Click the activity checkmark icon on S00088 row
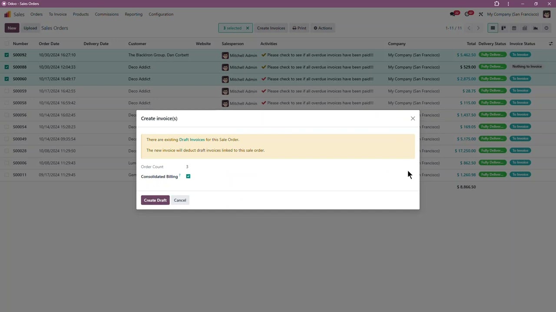Viewport: 556px width, 312px height. (x=263, y=67)
